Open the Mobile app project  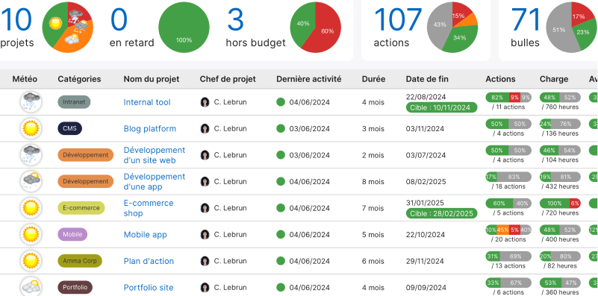(146, 234)
